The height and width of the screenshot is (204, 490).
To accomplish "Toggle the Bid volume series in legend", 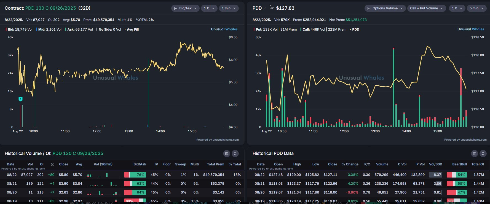I will tap(19, 29).
